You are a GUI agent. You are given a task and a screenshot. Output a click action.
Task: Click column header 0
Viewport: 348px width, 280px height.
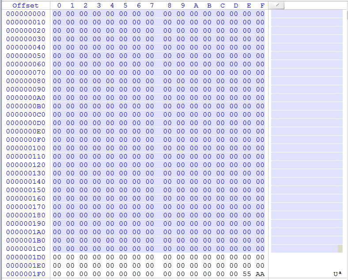point(59,5)
